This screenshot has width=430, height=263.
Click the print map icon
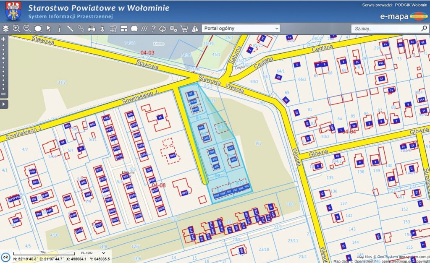91,29
